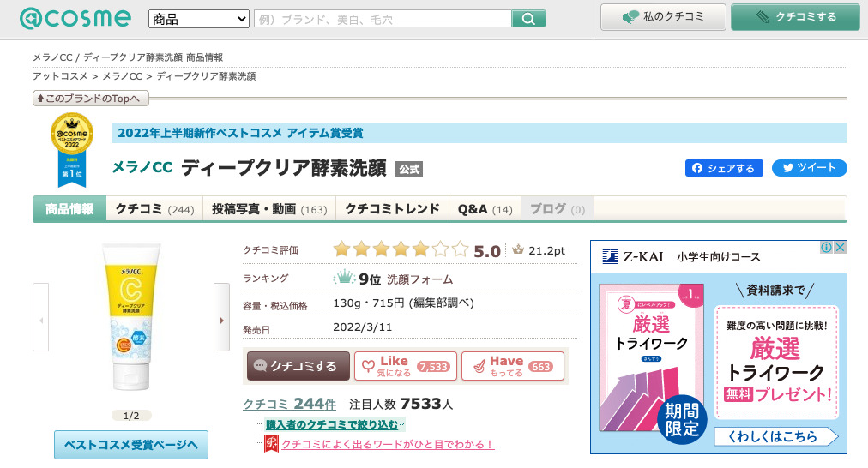Click the green クチコミする header button
This screenshot has height=468, width=868.
coord(795,17)
